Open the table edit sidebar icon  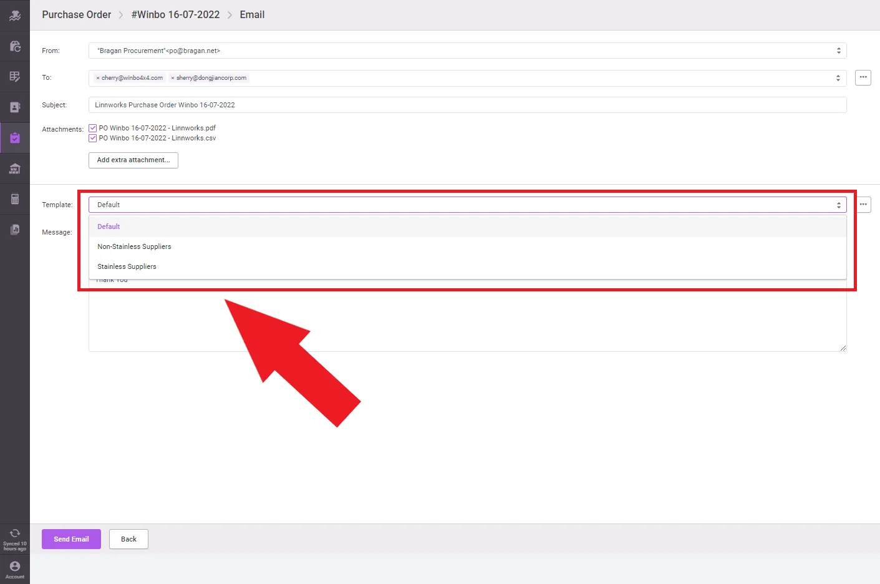click(15, 77)
